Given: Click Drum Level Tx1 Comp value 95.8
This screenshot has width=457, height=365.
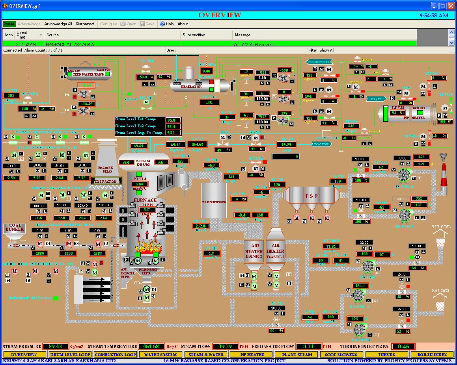Looking at the screenshot, I should click(x=173, y=120).
